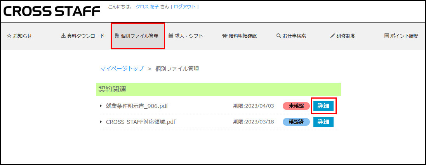Click the CROSS STAFF logo
Viewport: 426px width, 165px height.
tap(52, 11)
